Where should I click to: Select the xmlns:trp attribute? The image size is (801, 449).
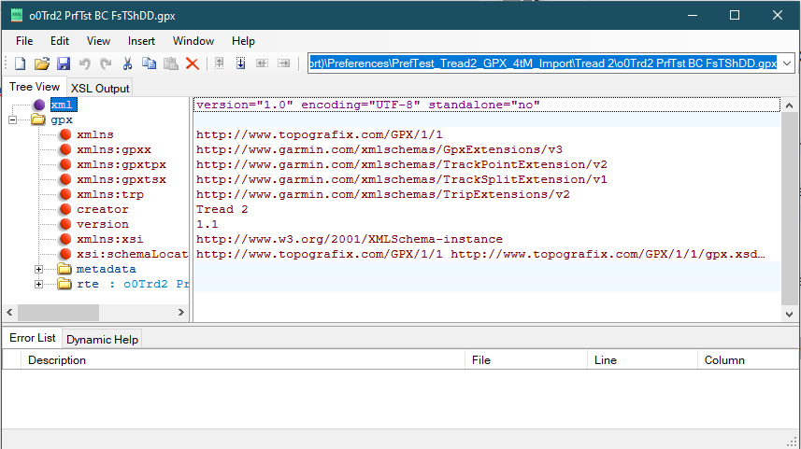[x=110, y=194]
